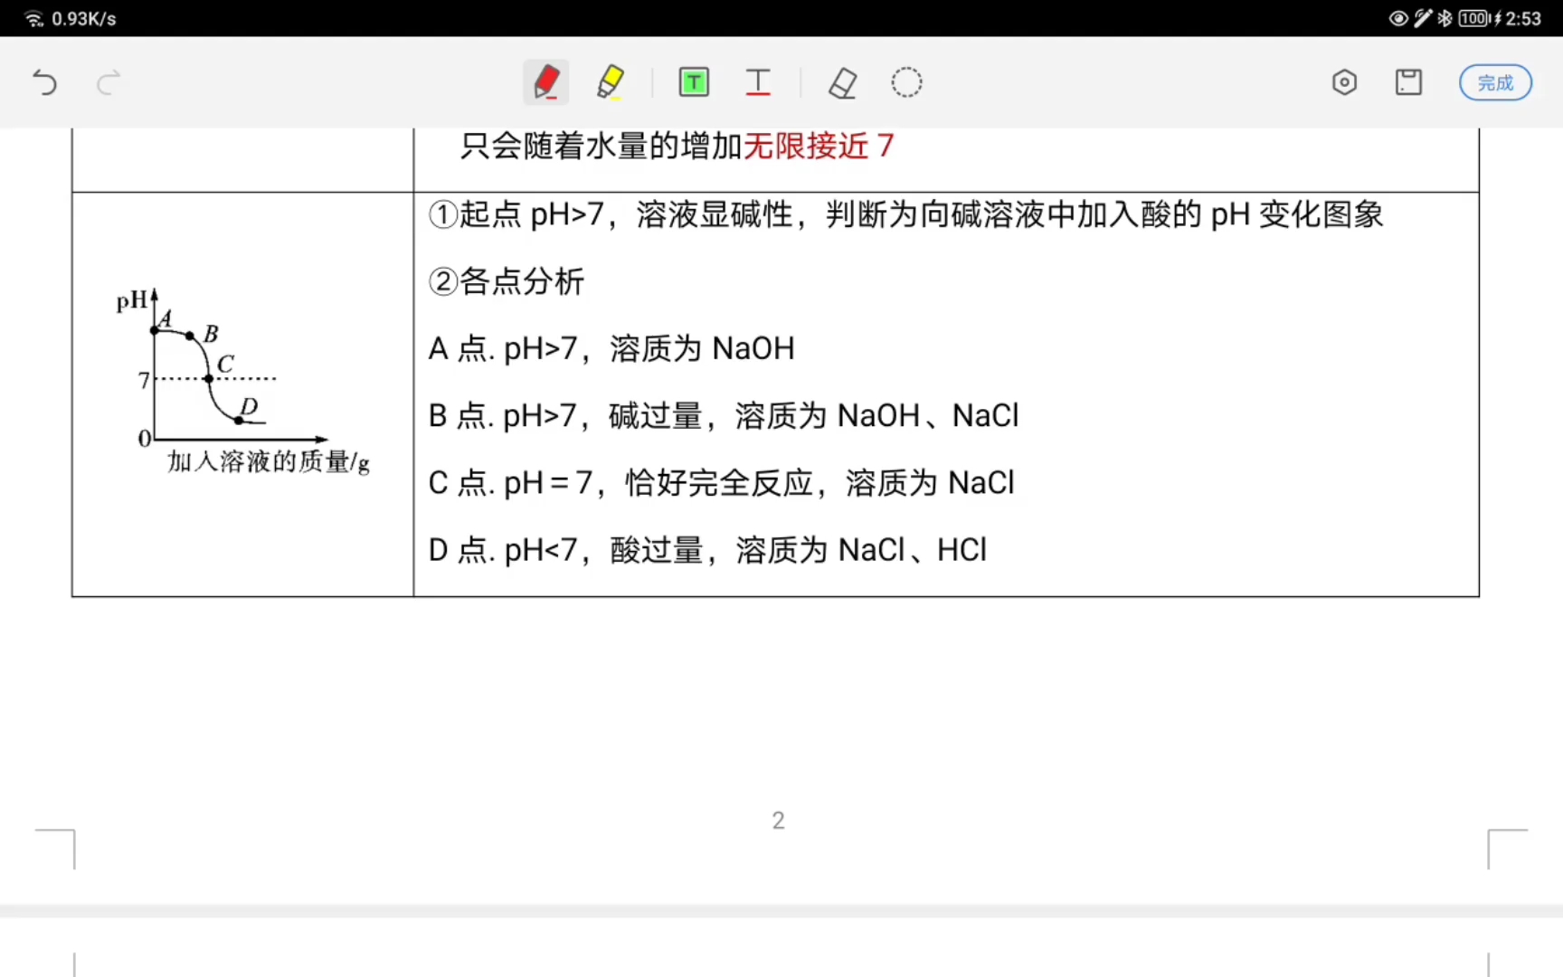The height and width of the screenshot is (977, 1563).
Task: Activate the dashed circle lasso selection tool
Action: [906, 82]
